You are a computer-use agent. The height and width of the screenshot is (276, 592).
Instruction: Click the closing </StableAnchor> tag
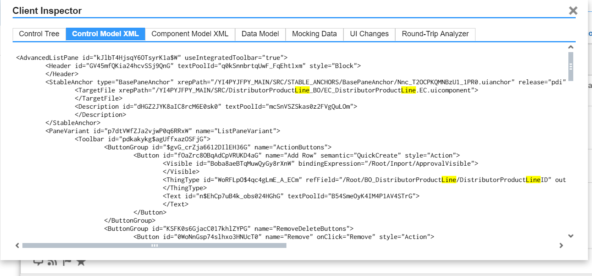click(73, 123)
